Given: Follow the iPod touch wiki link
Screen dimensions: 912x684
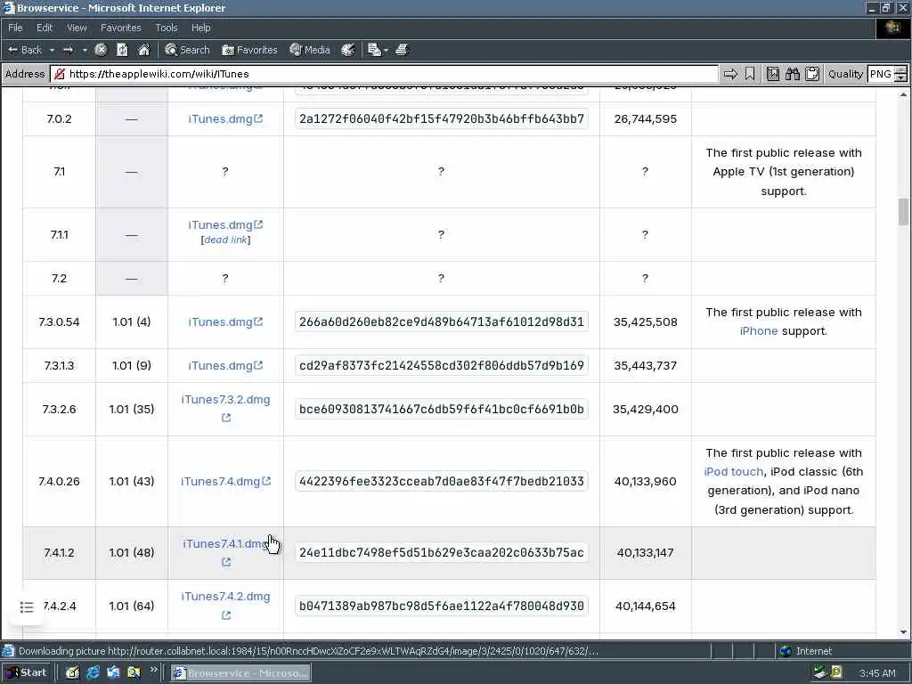Looking at the screenshot, I should coord(734,472).
